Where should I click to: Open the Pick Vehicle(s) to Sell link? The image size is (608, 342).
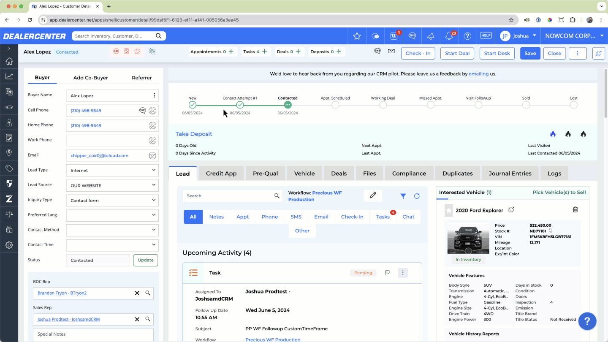tap(559, 193)
